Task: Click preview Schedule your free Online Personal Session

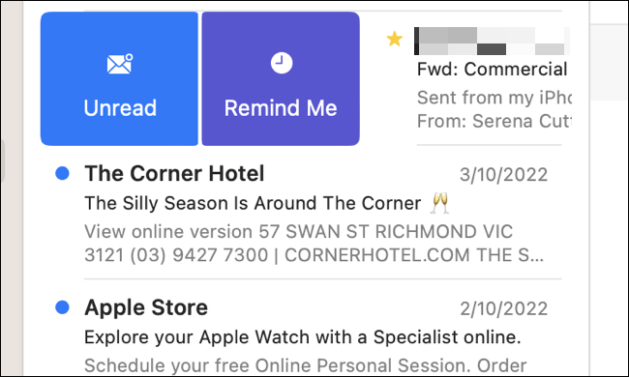Action: tap(305, 365)
